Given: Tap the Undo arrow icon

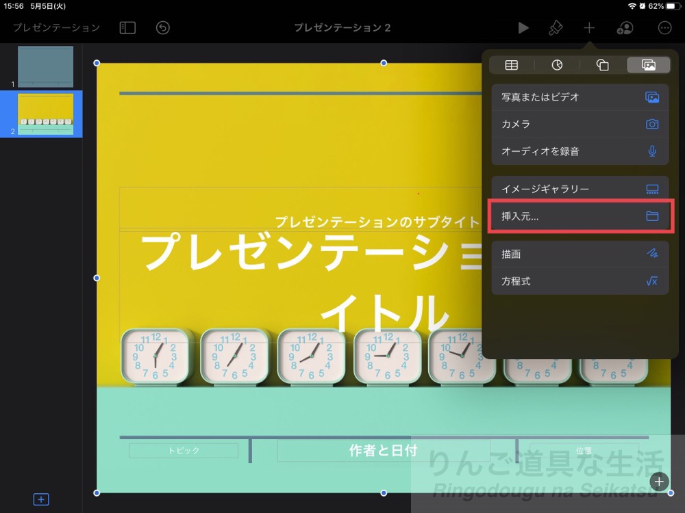Looking at the screenshot, I should (x=162, y=28).
